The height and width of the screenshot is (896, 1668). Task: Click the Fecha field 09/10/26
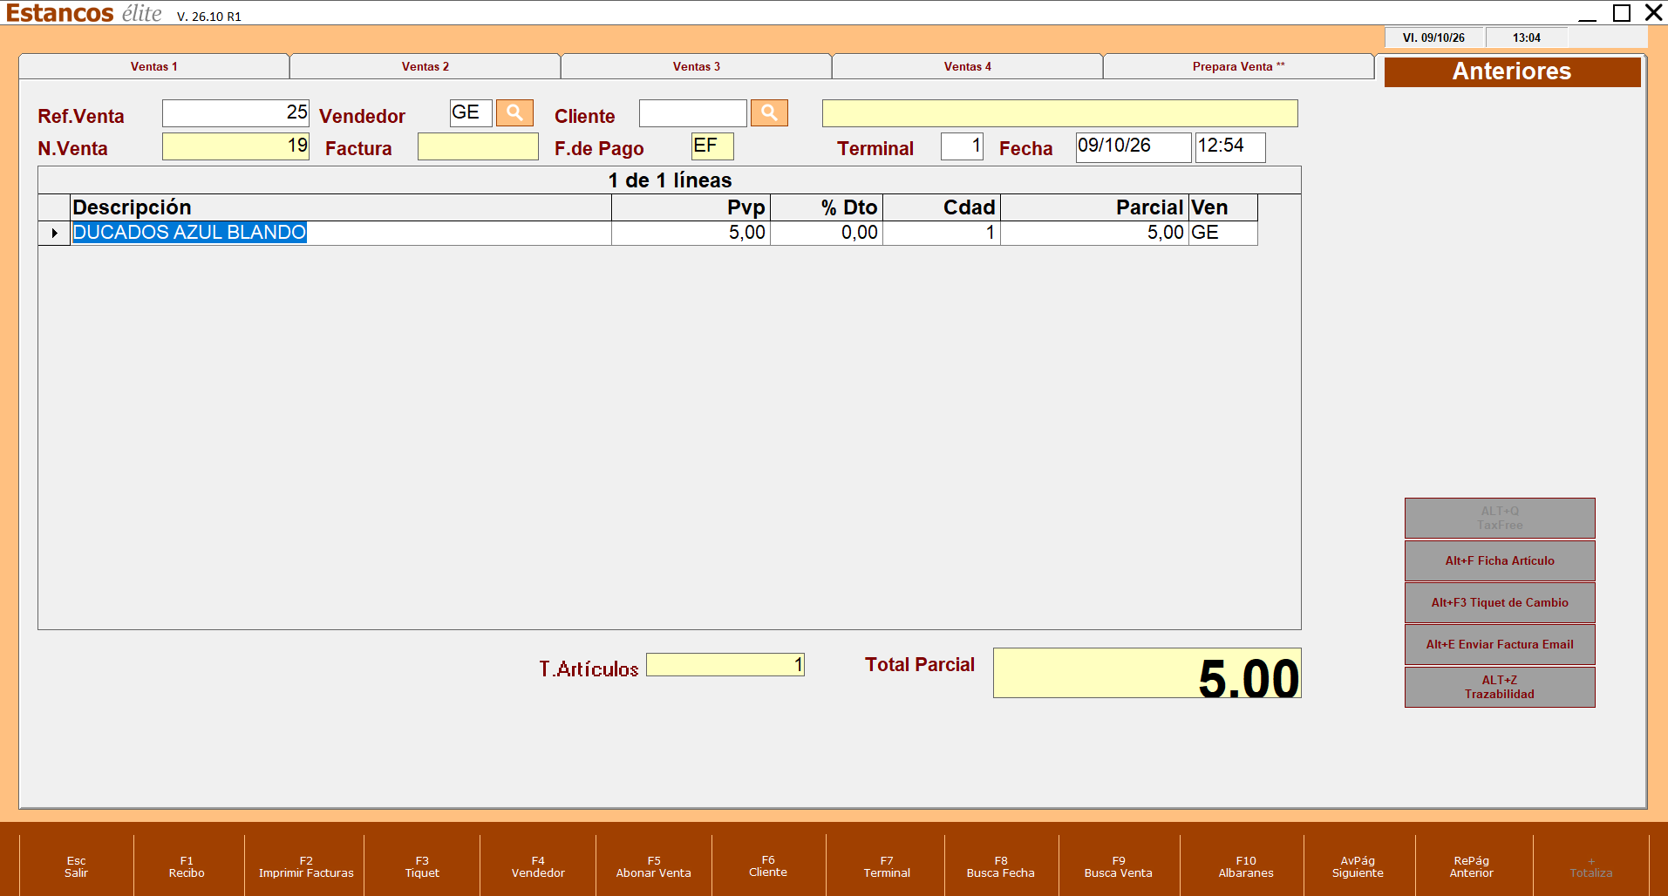point(1133,146)
